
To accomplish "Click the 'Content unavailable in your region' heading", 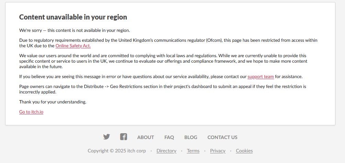I will coord(73,17).
